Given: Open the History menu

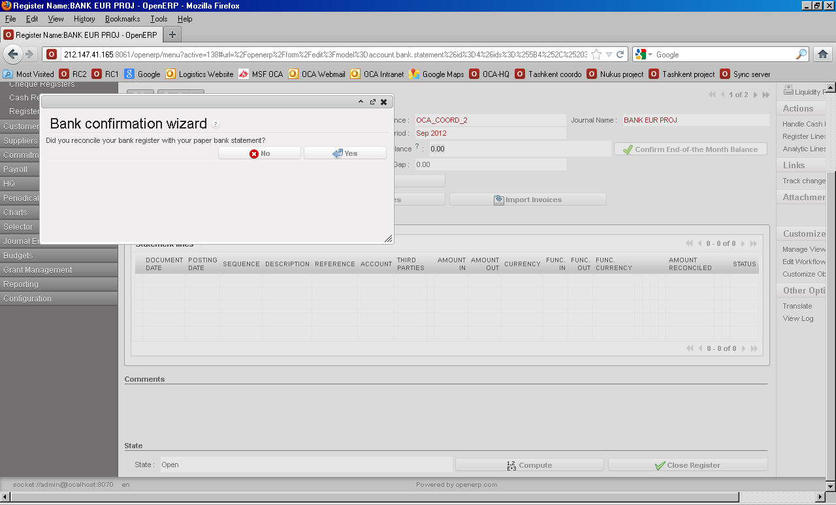Looking at the screenshot, I should tap(84, 19).
